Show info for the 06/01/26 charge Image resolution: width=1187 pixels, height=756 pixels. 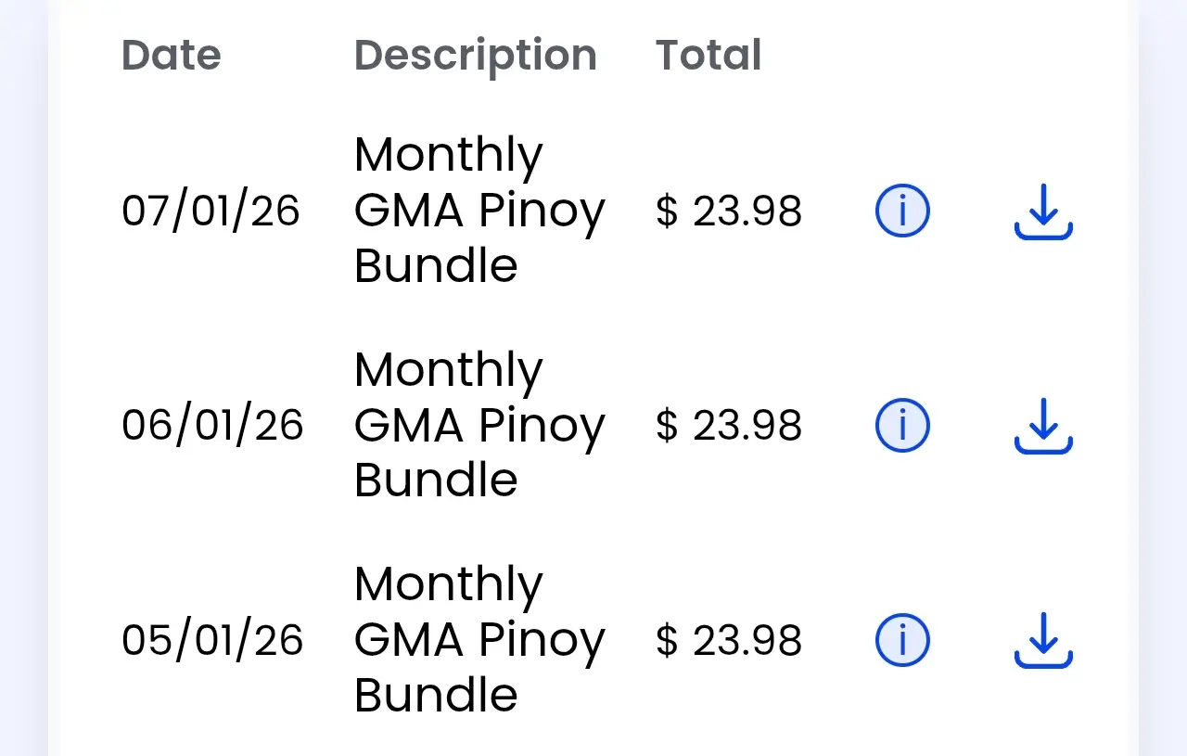902,425
